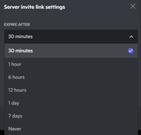This screenshot has height=135, width=141.
Task: Click the 30 minutes text in the dropdown header
Action: click(20, 36)
